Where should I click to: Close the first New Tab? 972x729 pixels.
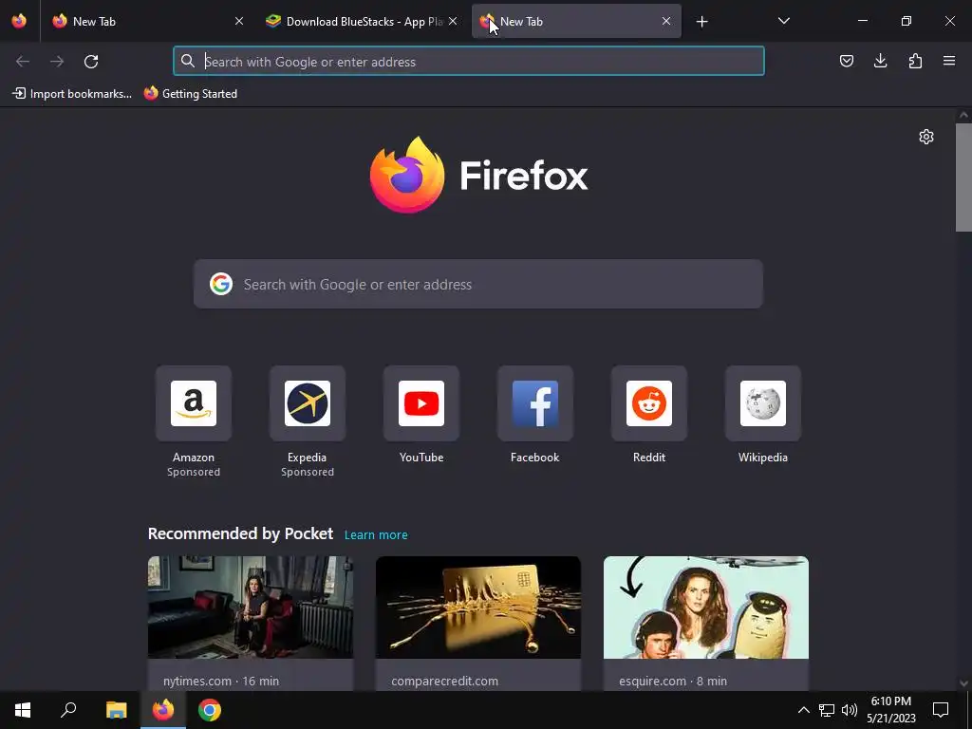(239, 21)
